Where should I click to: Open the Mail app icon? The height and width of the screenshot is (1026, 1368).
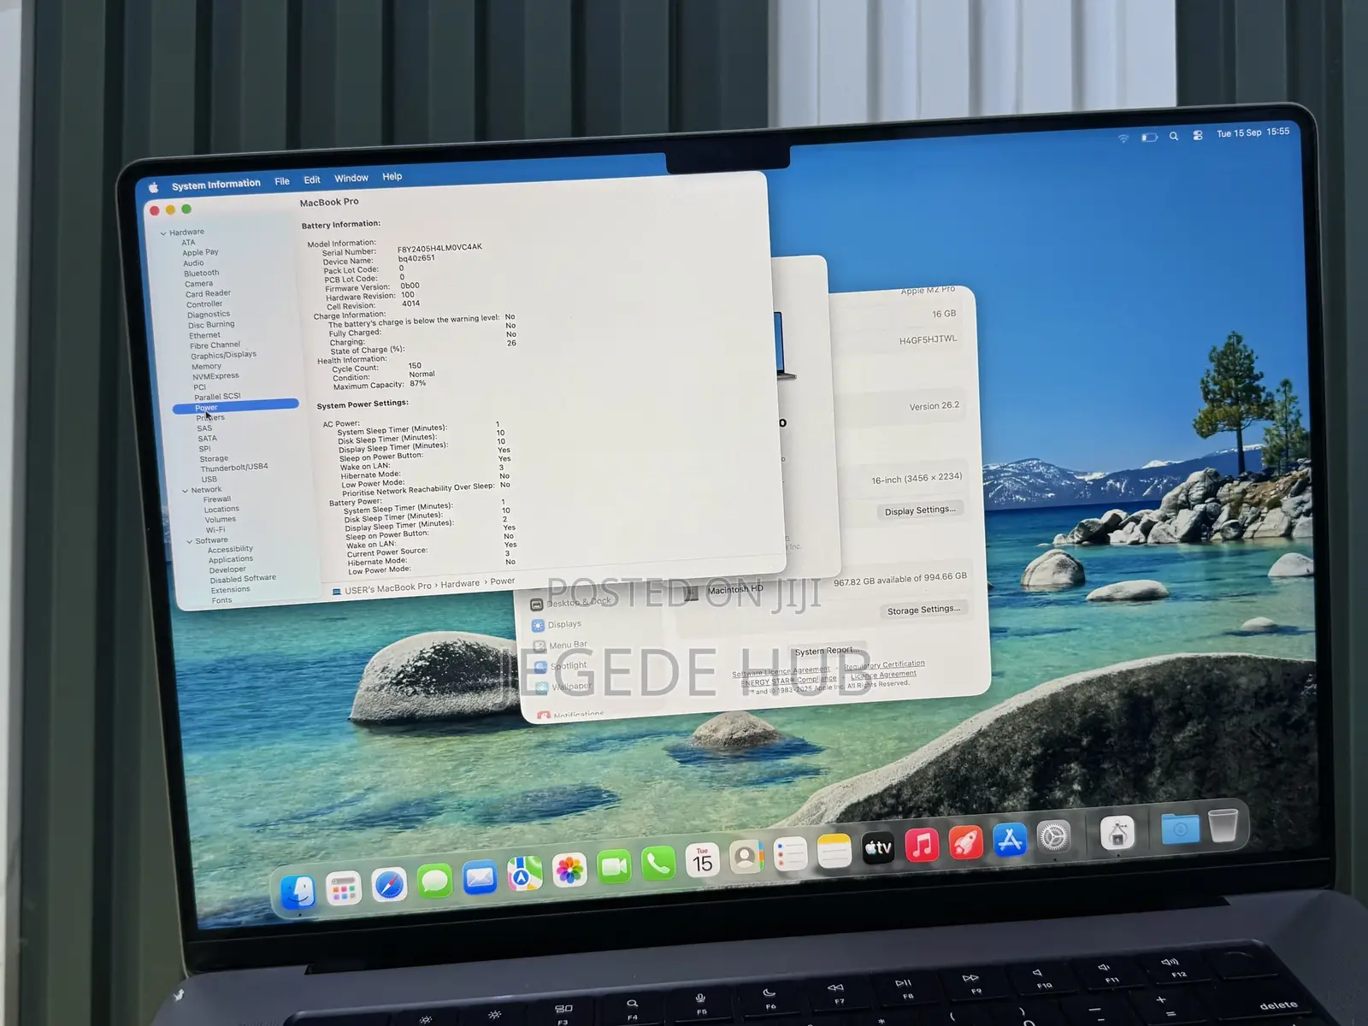[480, 877]
